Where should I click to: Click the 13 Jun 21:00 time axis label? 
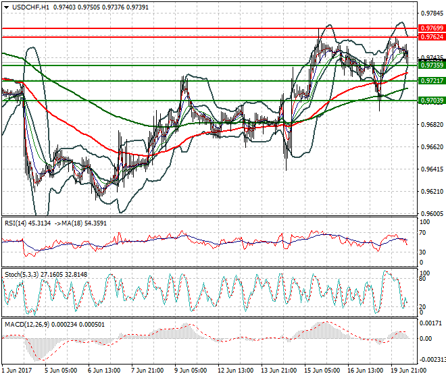(278, 371)
